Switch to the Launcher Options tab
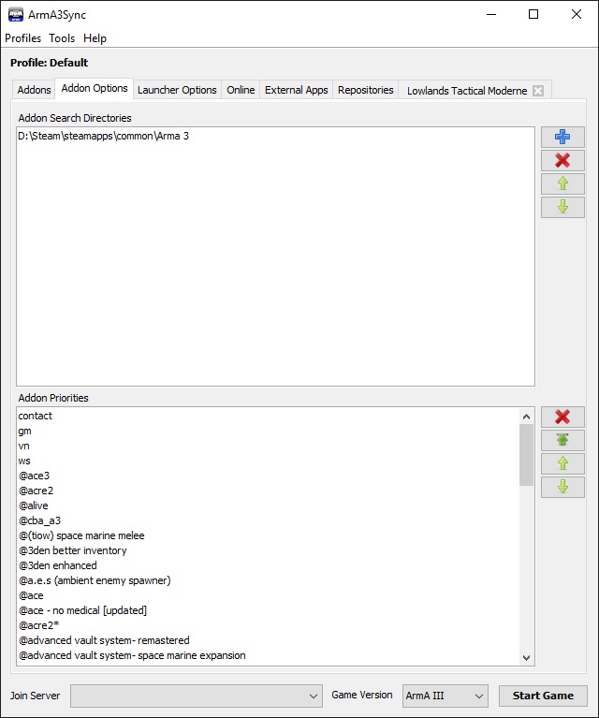This screenshot has width=599, height=718. coord(177,90)
